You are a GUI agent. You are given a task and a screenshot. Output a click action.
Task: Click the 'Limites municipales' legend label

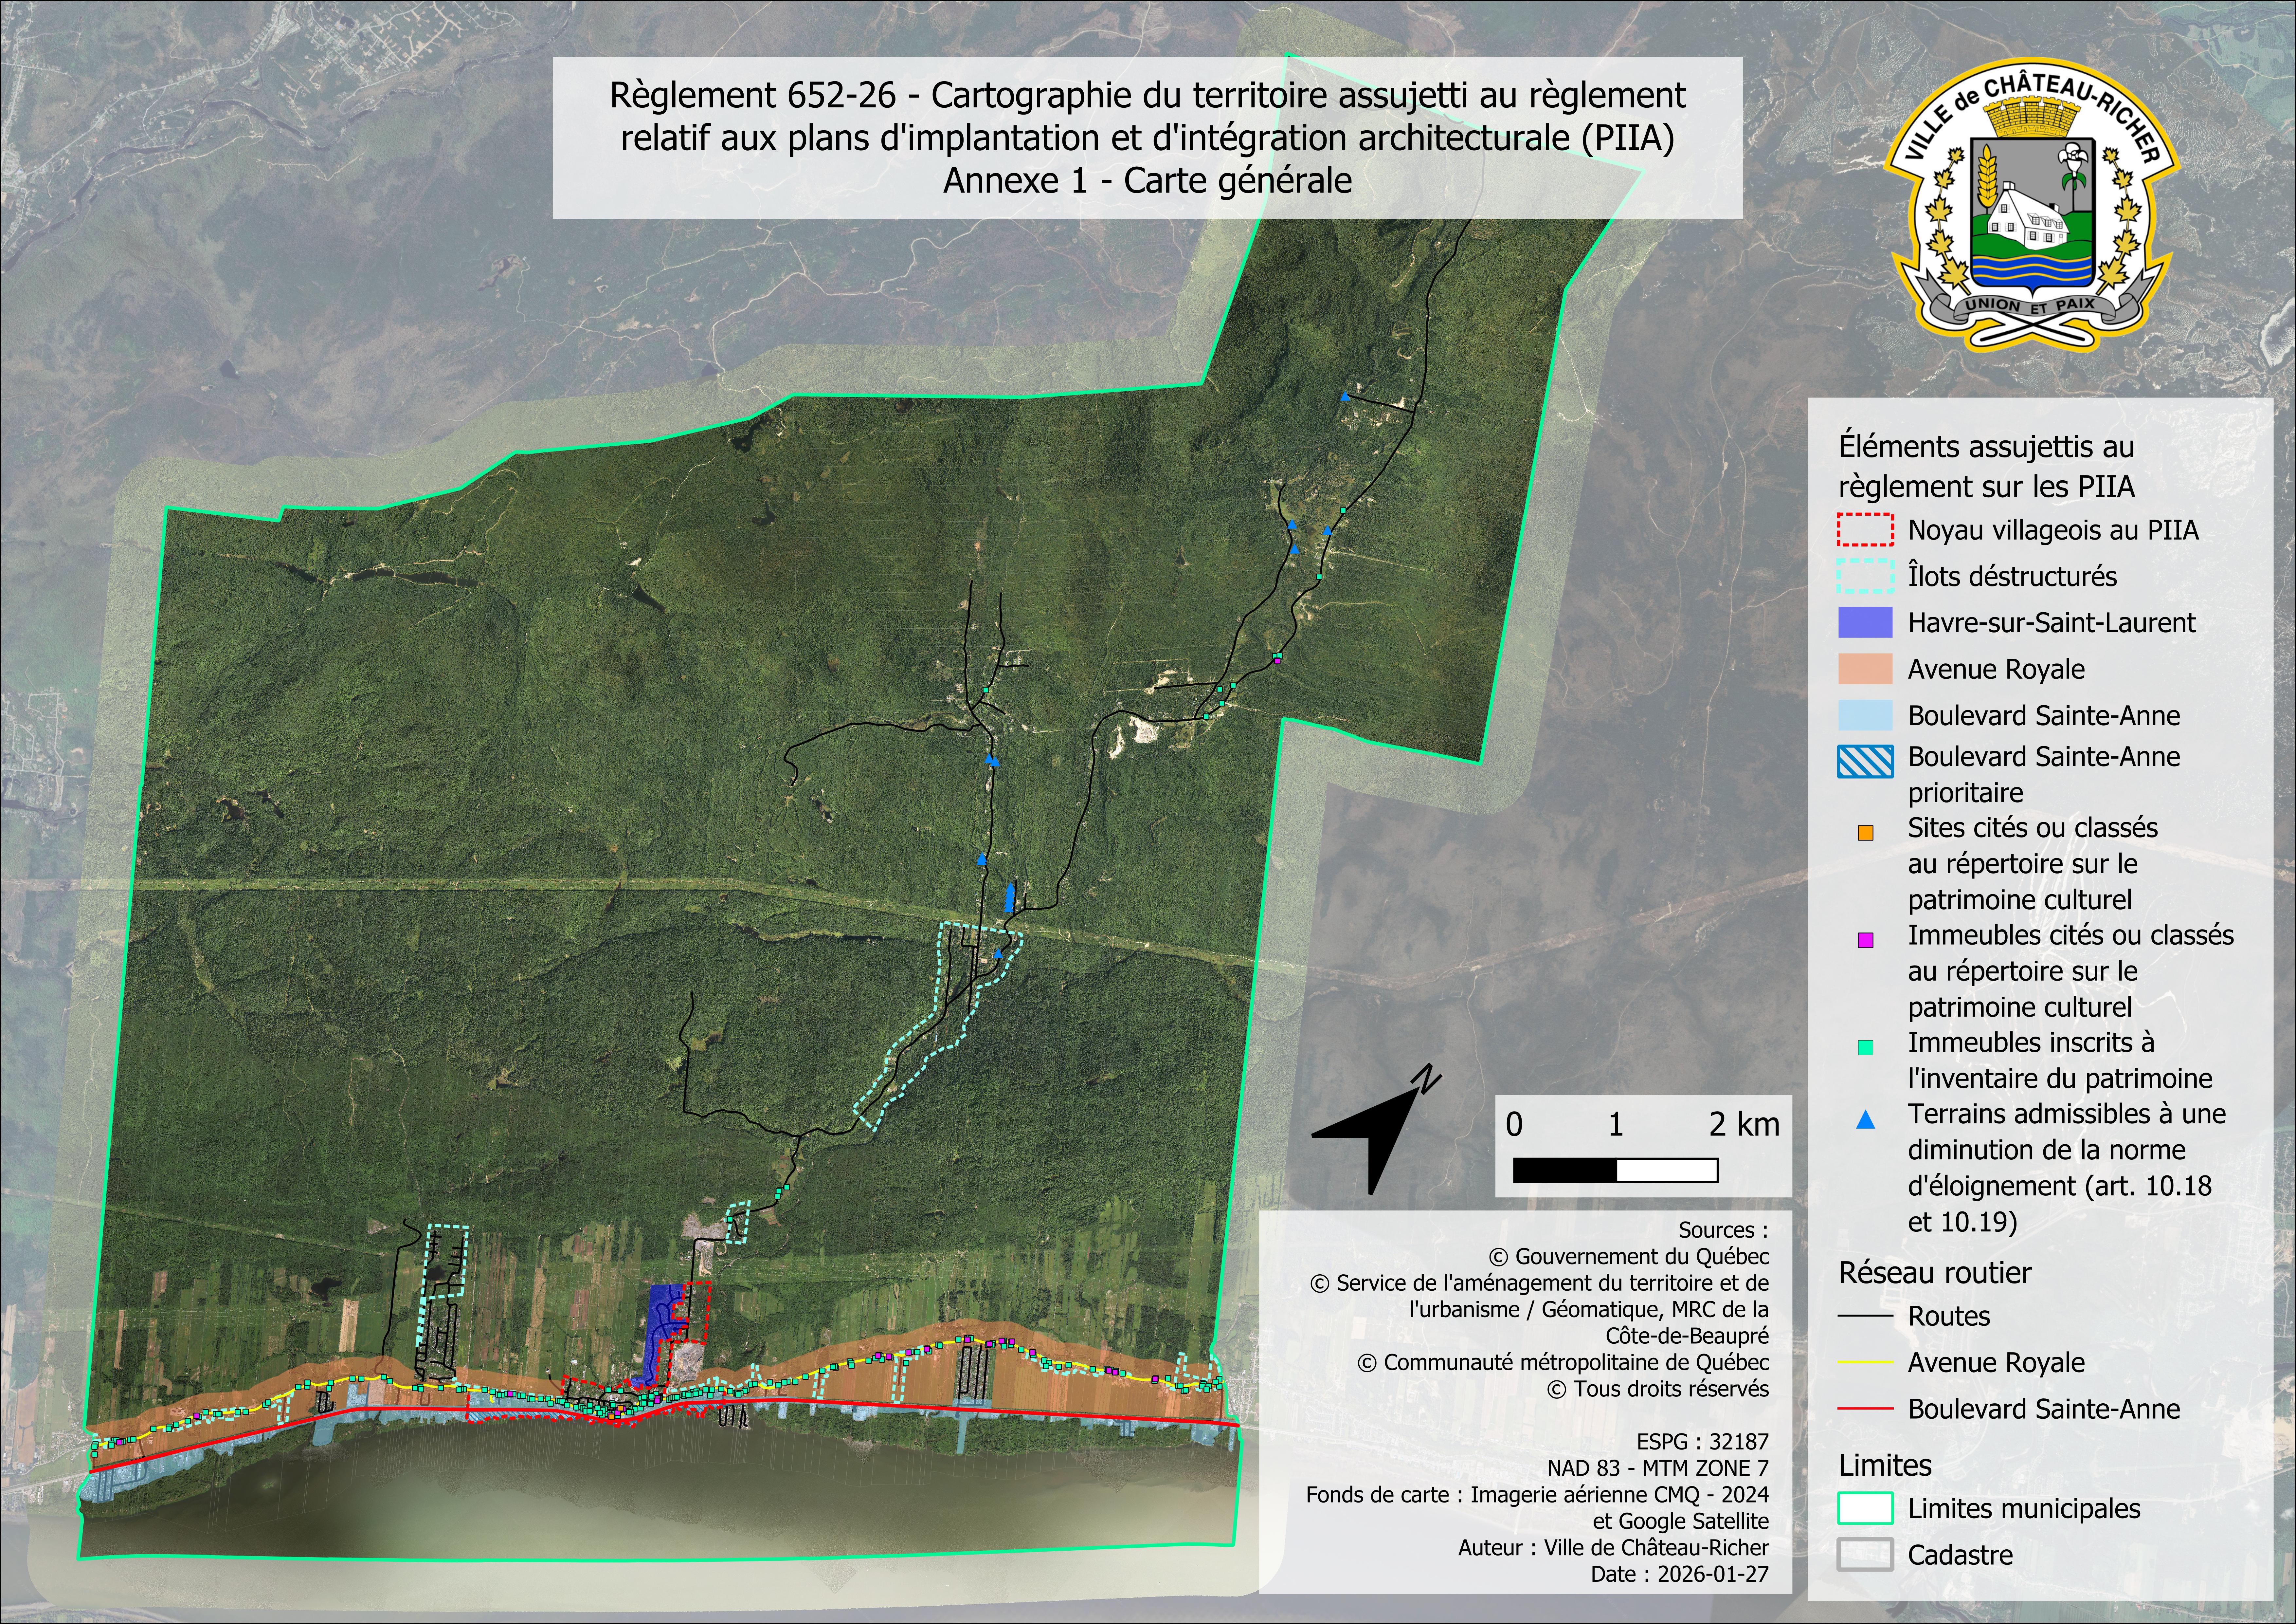pyautogui.click(x=2024, y=1509)
